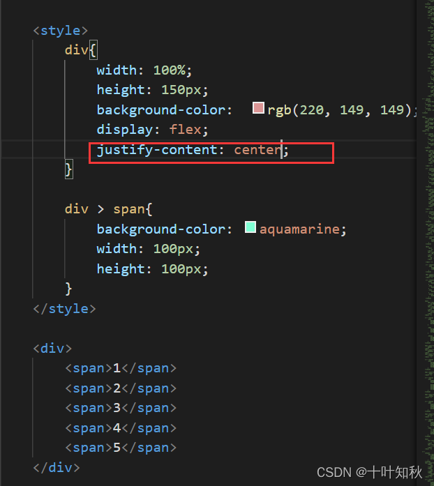
Task: Click the 'rgb(220, 149, 149)' value text
Action: point(339,110)
